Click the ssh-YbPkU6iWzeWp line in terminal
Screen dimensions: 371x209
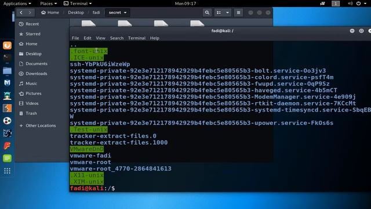point(100,64)
